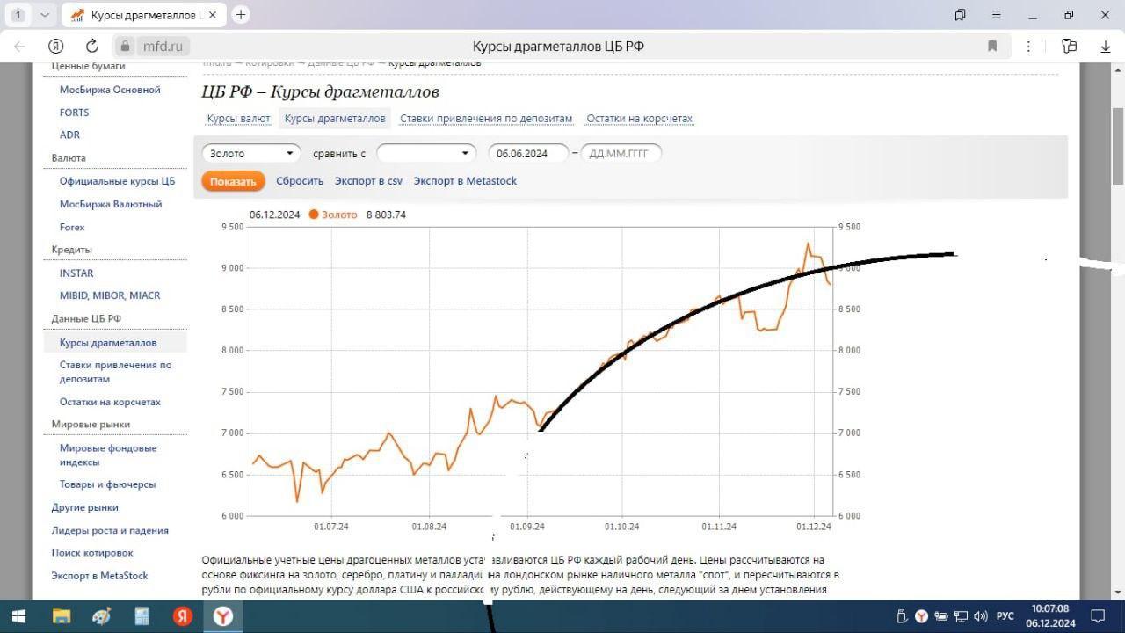The height and width of the screenshot is (633, 1125).
Task: Go back with the back arrow
Action: tap(19, 47)
